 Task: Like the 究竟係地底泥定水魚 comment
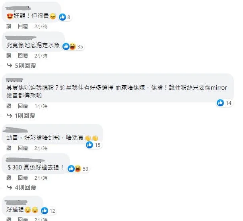click(x=9, y=56)
